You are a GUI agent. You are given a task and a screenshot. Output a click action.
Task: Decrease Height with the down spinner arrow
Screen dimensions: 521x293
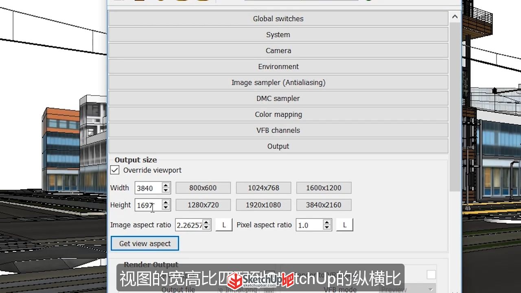(166, 208)
